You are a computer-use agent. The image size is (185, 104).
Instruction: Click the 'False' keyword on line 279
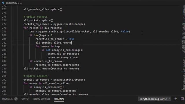[x=125, y=31]
